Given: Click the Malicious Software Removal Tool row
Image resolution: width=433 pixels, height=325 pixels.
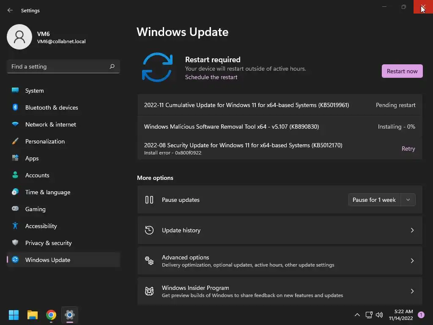Looking at the screenshot, I should pyautogui.click(x=280, y=127).
